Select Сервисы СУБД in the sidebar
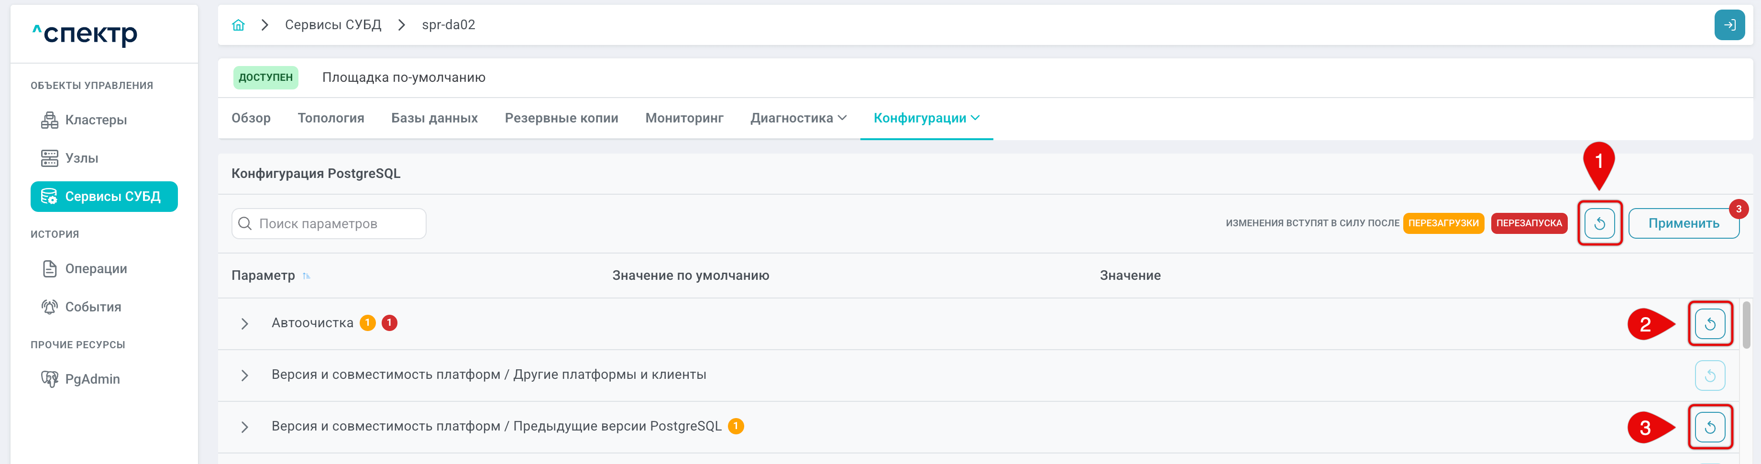This screenshot has height=464, width=1761. click(x=104, y=197)
